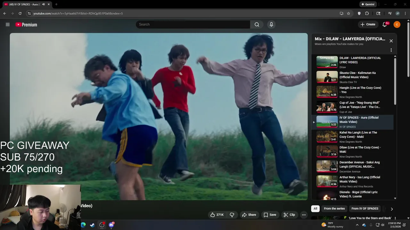This screenshot has width=410, height=230.
Task: Click the Clip button
Action: coord(289,215)
